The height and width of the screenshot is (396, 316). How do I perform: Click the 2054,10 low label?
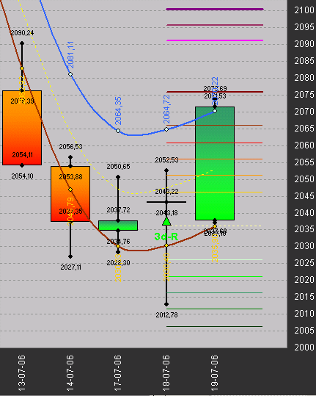click(x=22, y=176)
